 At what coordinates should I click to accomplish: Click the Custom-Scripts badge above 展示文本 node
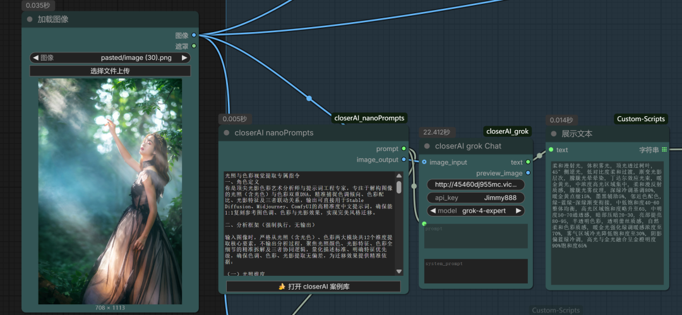[x=641, y=119]
